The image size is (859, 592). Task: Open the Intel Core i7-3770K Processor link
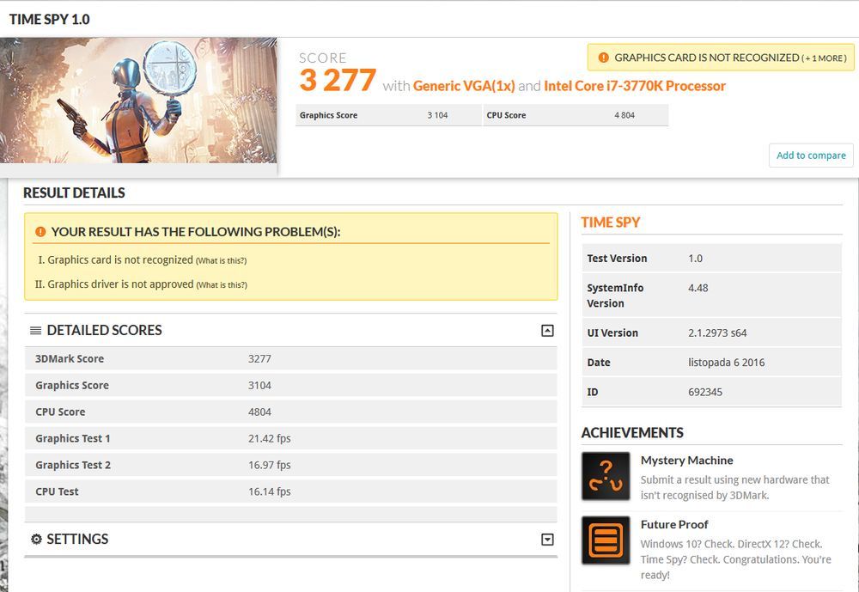point(635,86)
